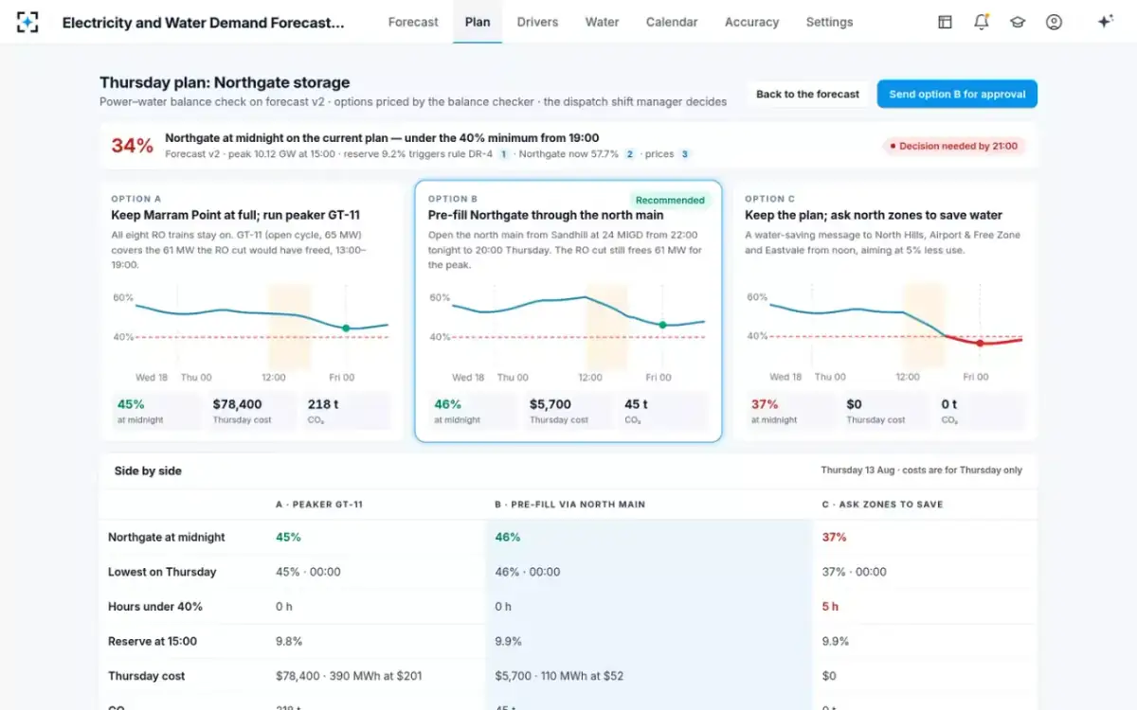Click Option B 46% at midnight stat
The height and width of the screenshot is (710, 1137).
[x=474, y=411]
